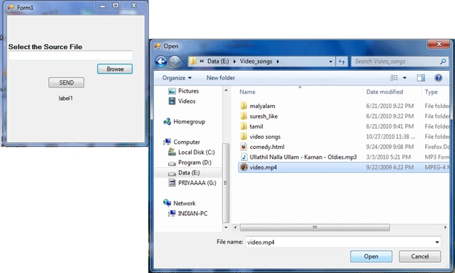Select Computer in navigation pane
The height and width of the screenshot is (273, 455).
click(x=186, y=142)
